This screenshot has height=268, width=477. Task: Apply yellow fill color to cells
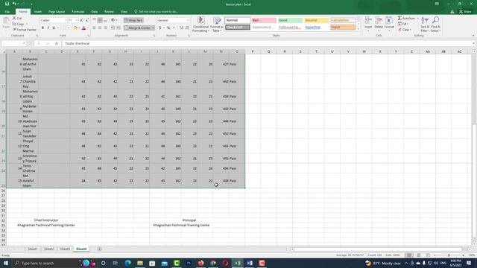(75, 28)
